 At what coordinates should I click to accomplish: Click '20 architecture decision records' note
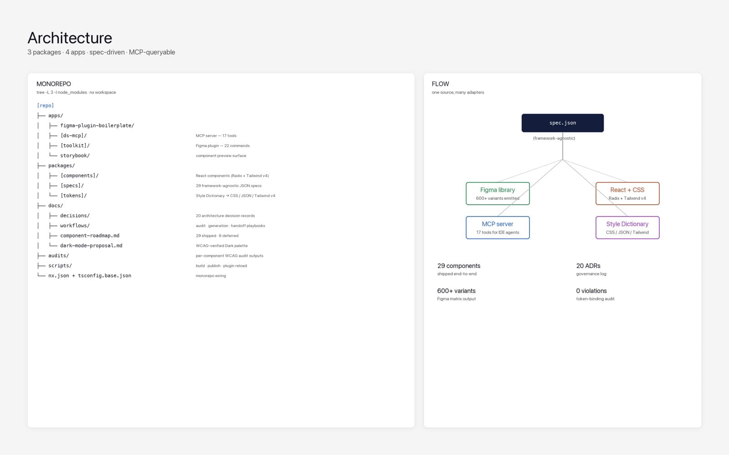point(225,216)
